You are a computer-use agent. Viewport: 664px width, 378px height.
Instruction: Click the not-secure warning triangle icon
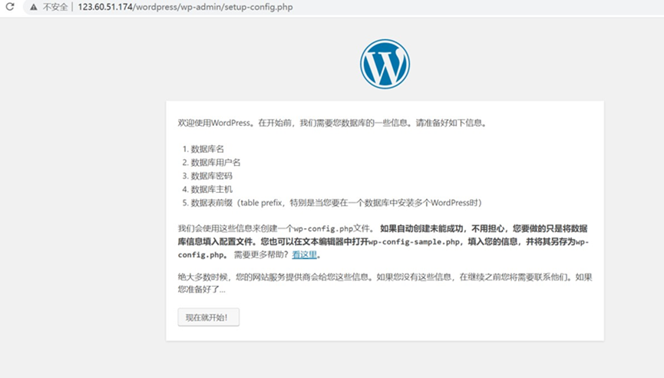34,7
